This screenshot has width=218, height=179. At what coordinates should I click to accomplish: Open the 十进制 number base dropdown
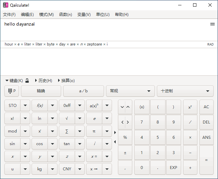click(185, 91)
